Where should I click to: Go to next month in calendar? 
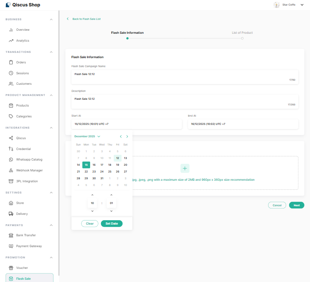[127, 136]
